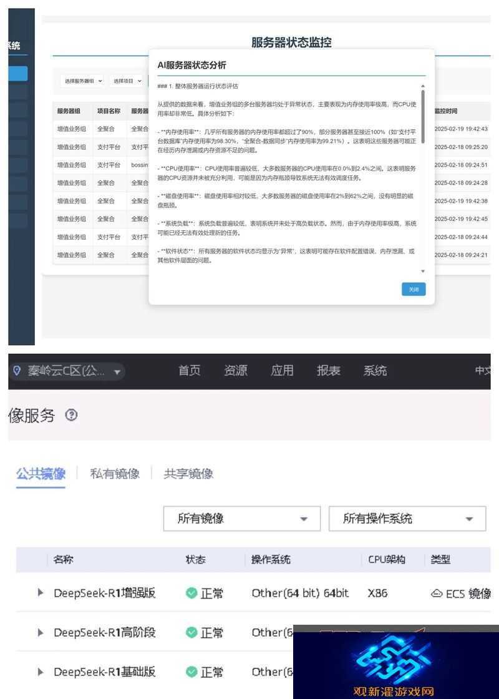
Task: Open the 选择服务器组 dropdown
Action: tap(83, 81)
